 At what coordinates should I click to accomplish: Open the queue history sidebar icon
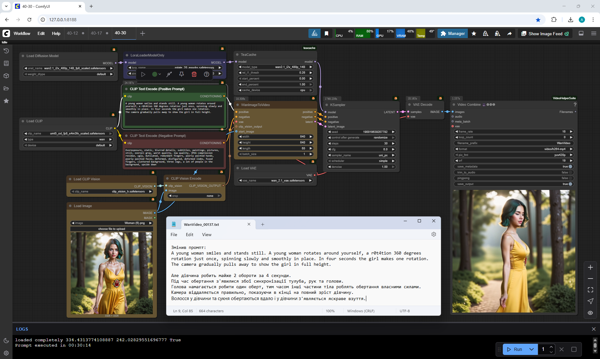pyautogui.click(x=6, y=51)
